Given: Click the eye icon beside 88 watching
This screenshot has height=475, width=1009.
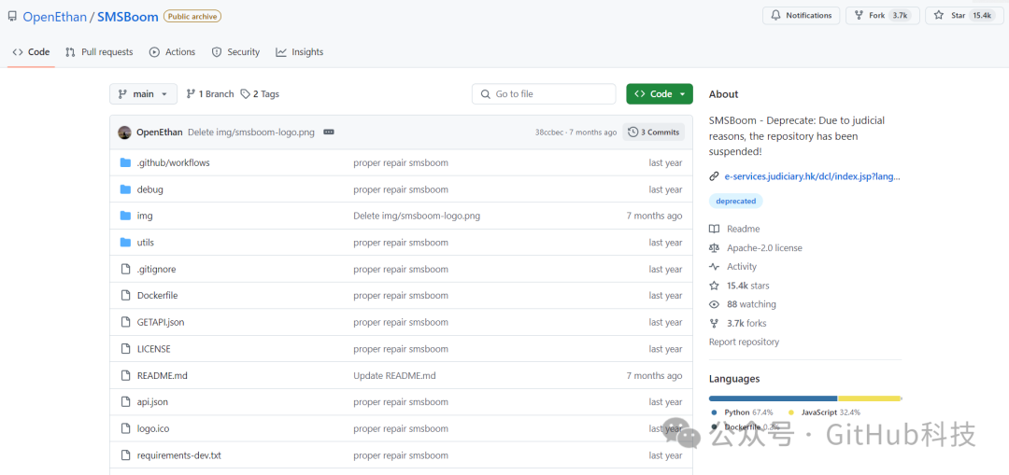Looking at the screenshot, I should (x=714, y=304).
